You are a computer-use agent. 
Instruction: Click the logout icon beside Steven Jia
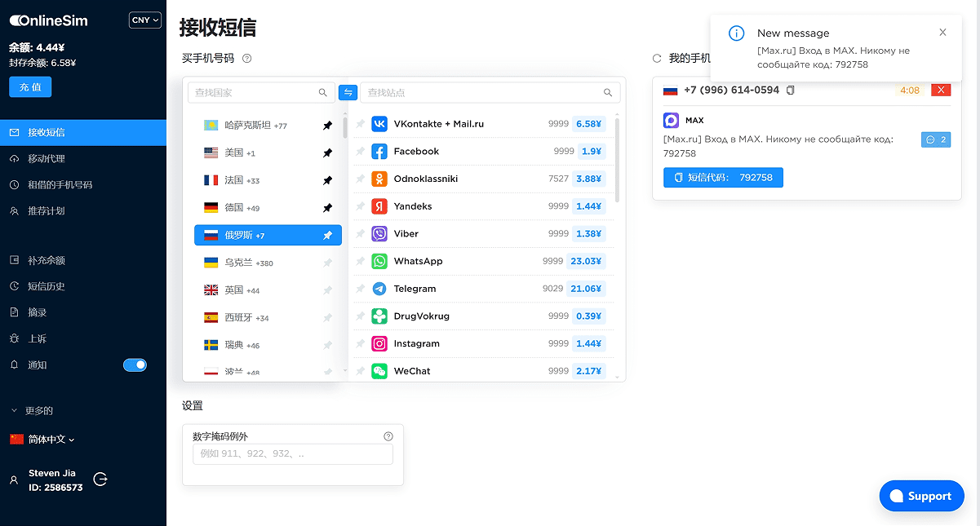click(100, 480)
